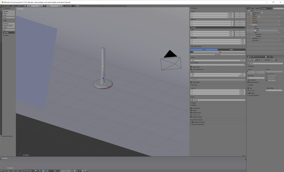Click the Lamp object icon in outliner
Image resolution: width=284 pixels, height=172 pixels.
pyautogui.click(x=251, y=18)
